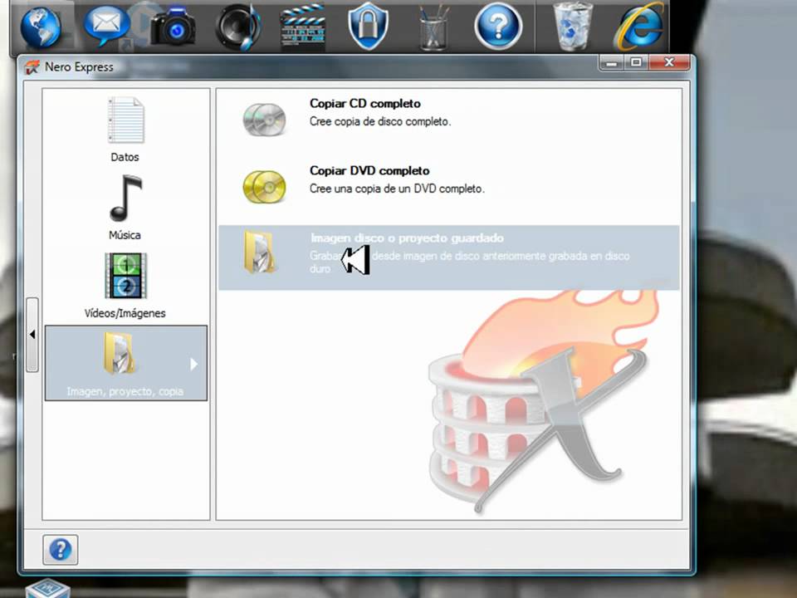Close the Nero Express window

[x=669, y=62]
